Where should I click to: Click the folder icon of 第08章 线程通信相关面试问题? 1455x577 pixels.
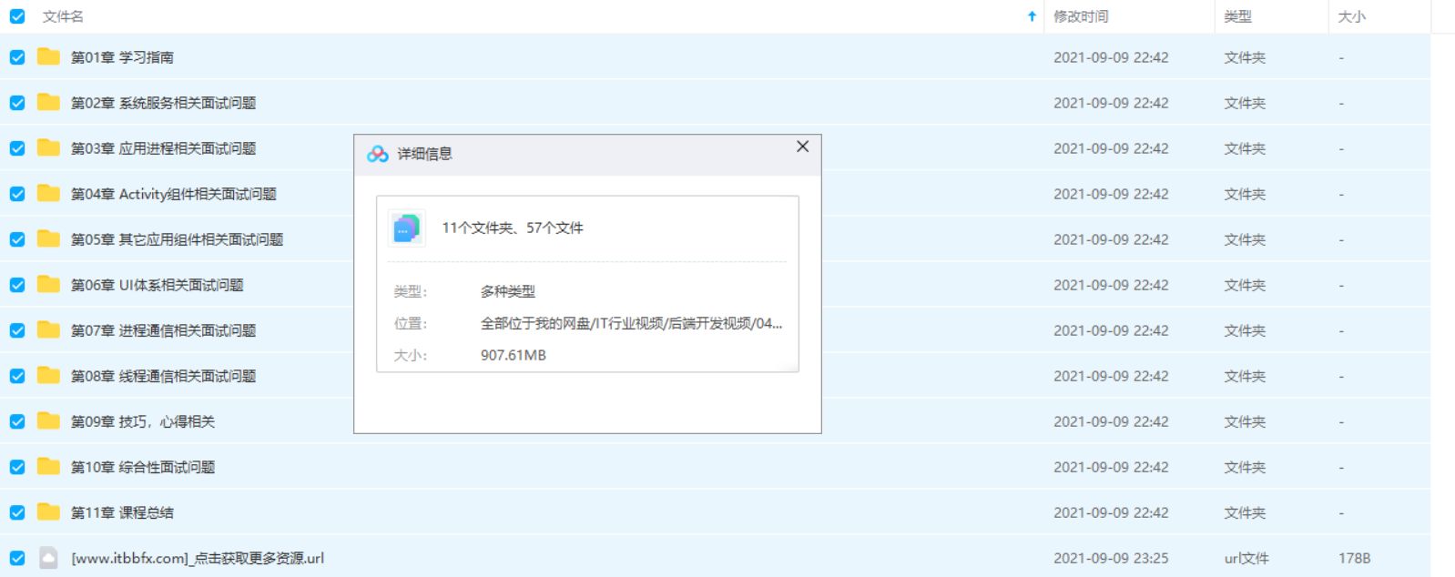pos(48,375)
